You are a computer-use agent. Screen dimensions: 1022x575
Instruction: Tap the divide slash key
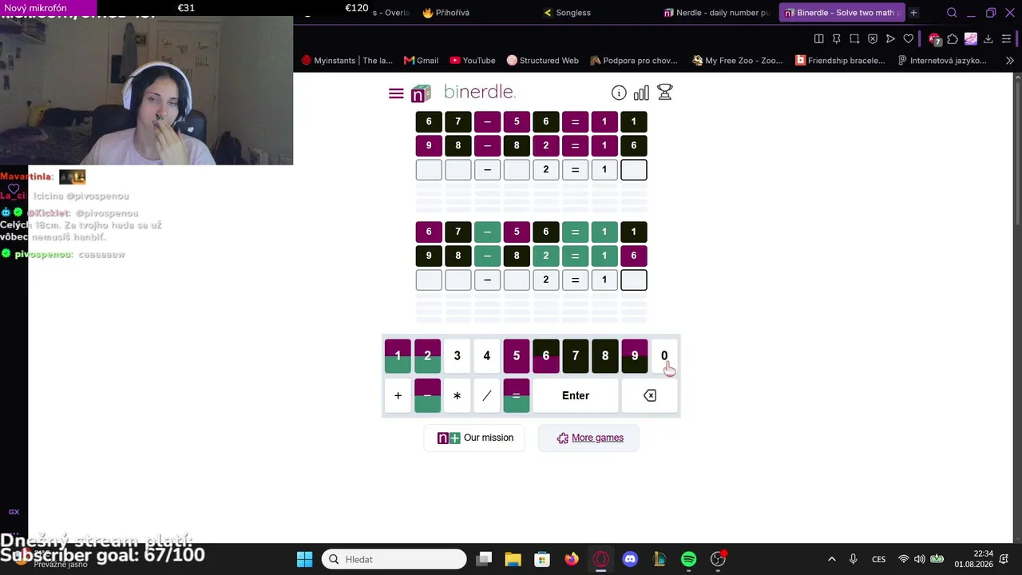point(487,395)
